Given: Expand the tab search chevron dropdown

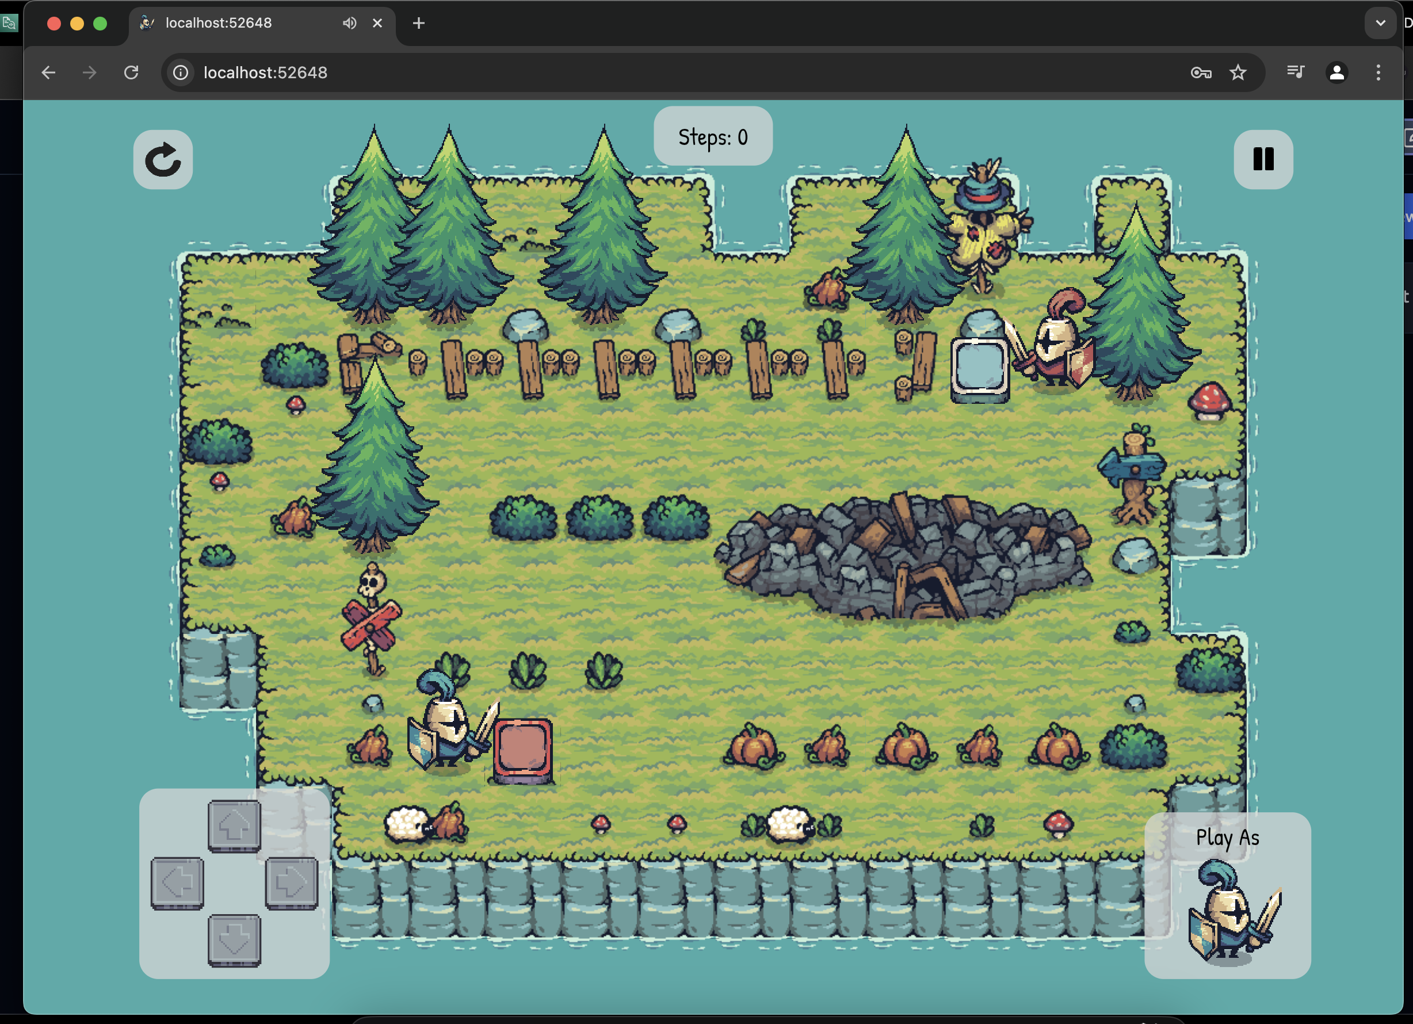Looking at the screenshot, I should [x=1380, y=23].
